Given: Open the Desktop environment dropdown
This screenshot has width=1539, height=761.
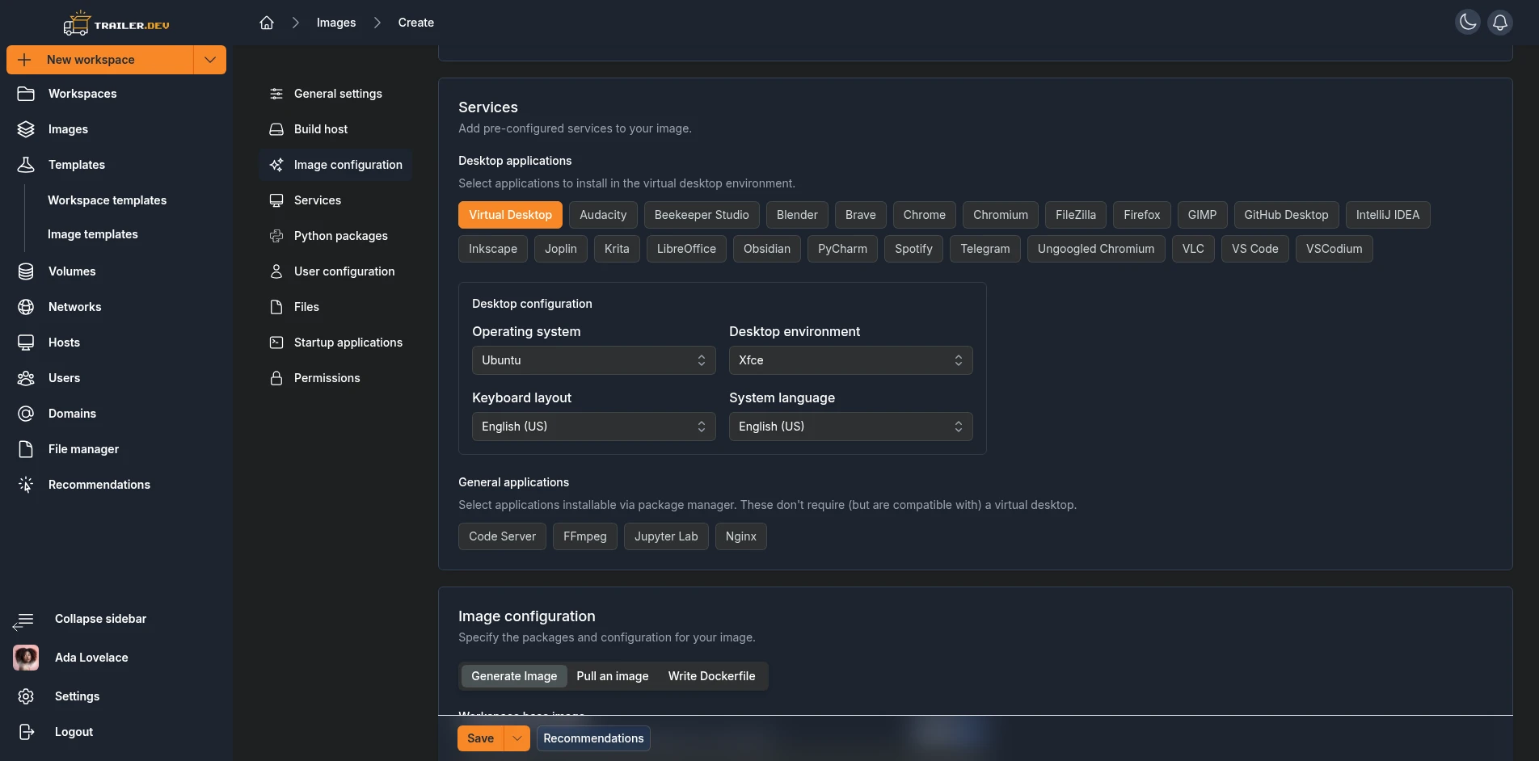Looking at the screenshot, I should coord(851,360).
